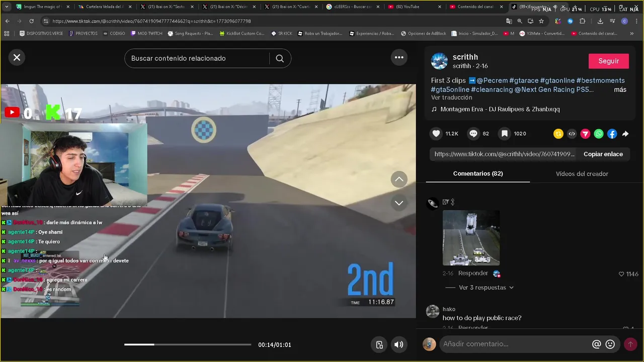The height and width of the screenshot is (362, 644).
Task: Open the 'PROYECTOS' bookmark folder
Action: [x=83, y=34]
